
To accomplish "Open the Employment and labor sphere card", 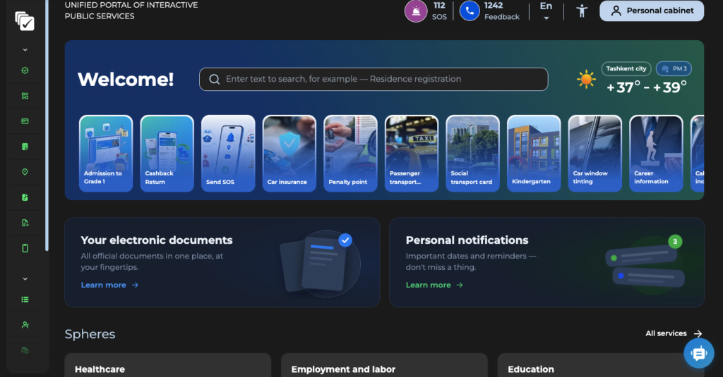I will click(x=384, y=365).
